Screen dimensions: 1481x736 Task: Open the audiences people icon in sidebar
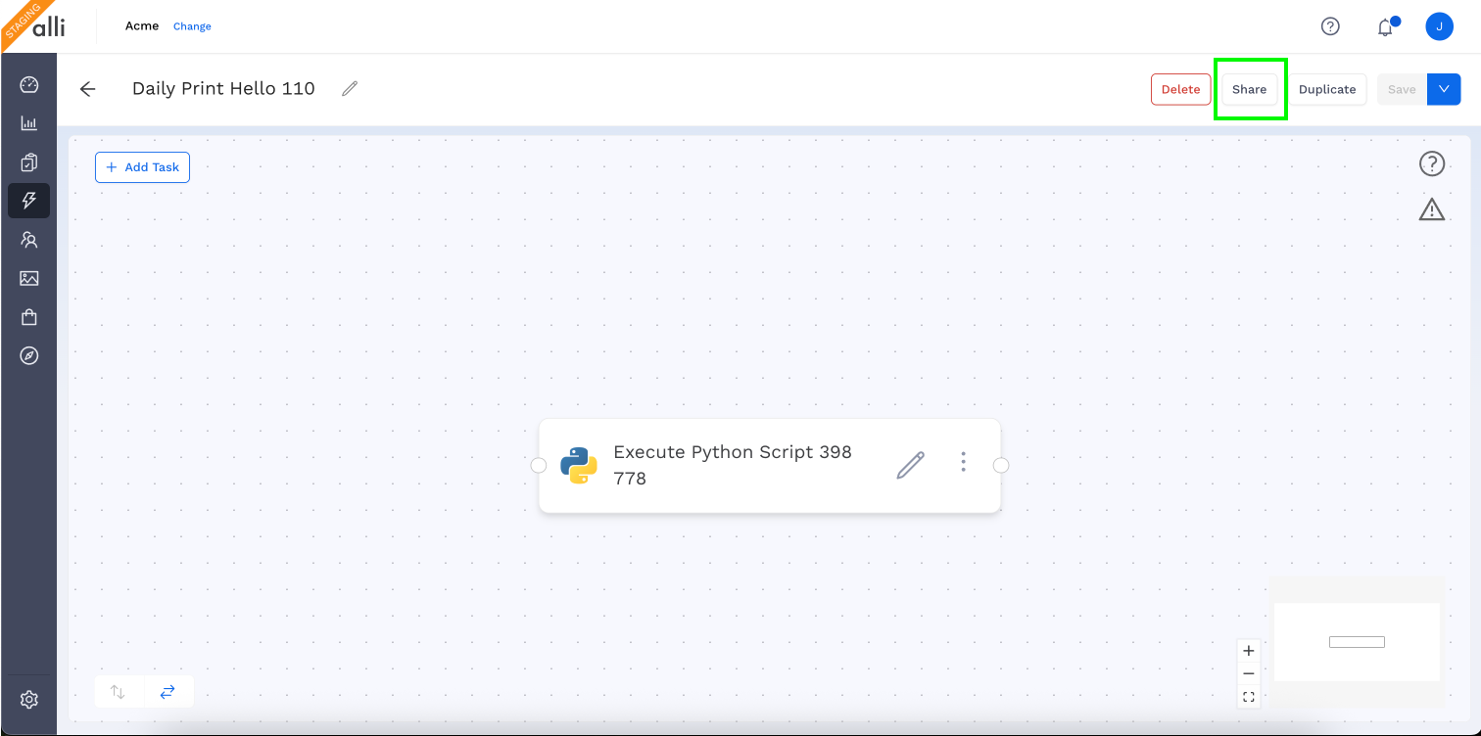click(x=28, y=240)
